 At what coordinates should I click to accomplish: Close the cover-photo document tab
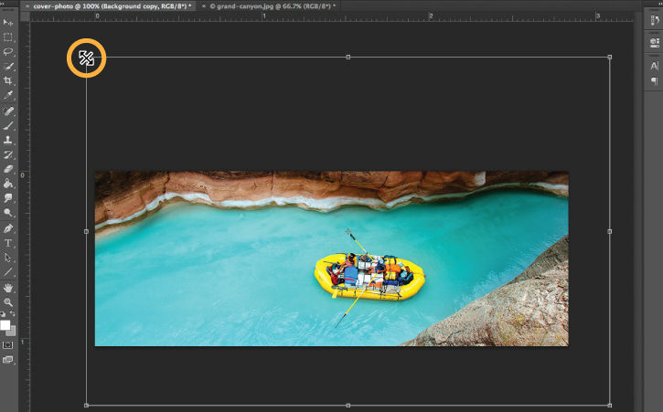(27, 5)
